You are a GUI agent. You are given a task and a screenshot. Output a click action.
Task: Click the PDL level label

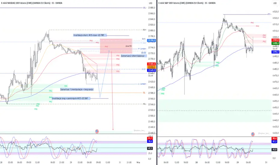(x=144, y=104)
